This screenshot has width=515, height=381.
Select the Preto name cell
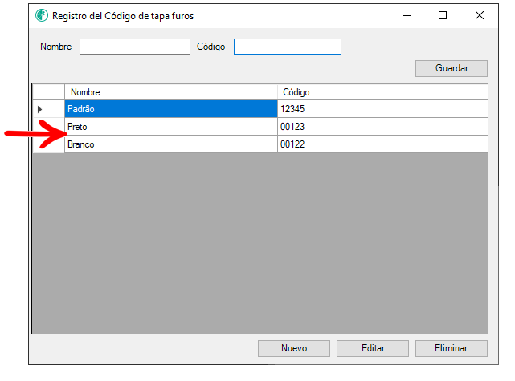click(171, 127)
